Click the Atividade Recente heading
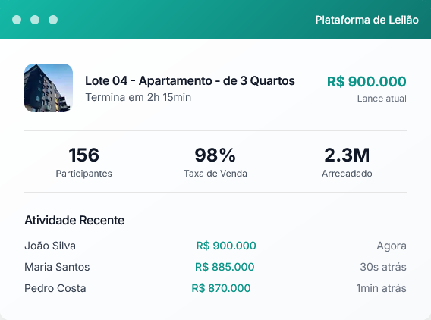Screen dimensions: 431x320 (74, 221)
